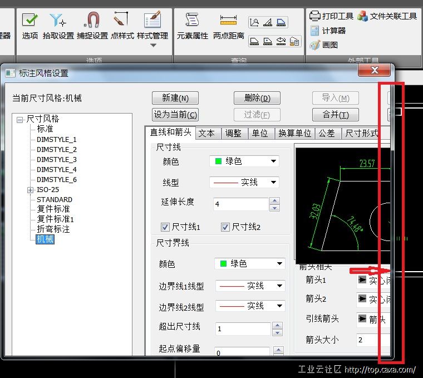
Task: Expand the ISO-25 tree node
Action: pos(30,190)
